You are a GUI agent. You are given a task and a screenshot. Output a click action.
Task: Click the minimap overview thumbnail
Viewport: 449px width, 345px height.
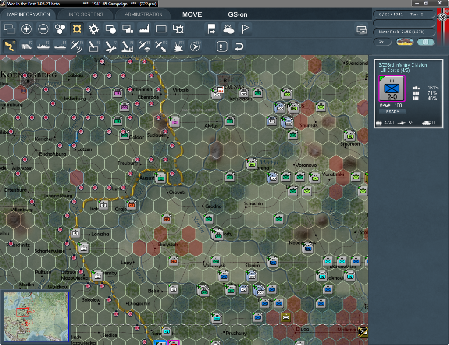coord(36,317)
